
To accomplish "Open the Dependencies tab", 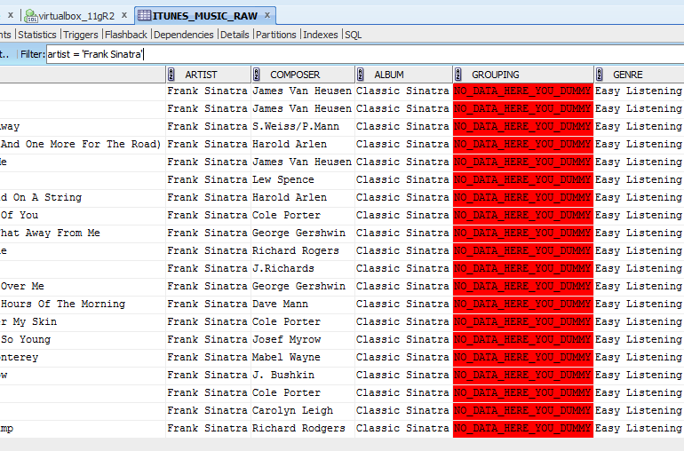I will click(184, 35).
